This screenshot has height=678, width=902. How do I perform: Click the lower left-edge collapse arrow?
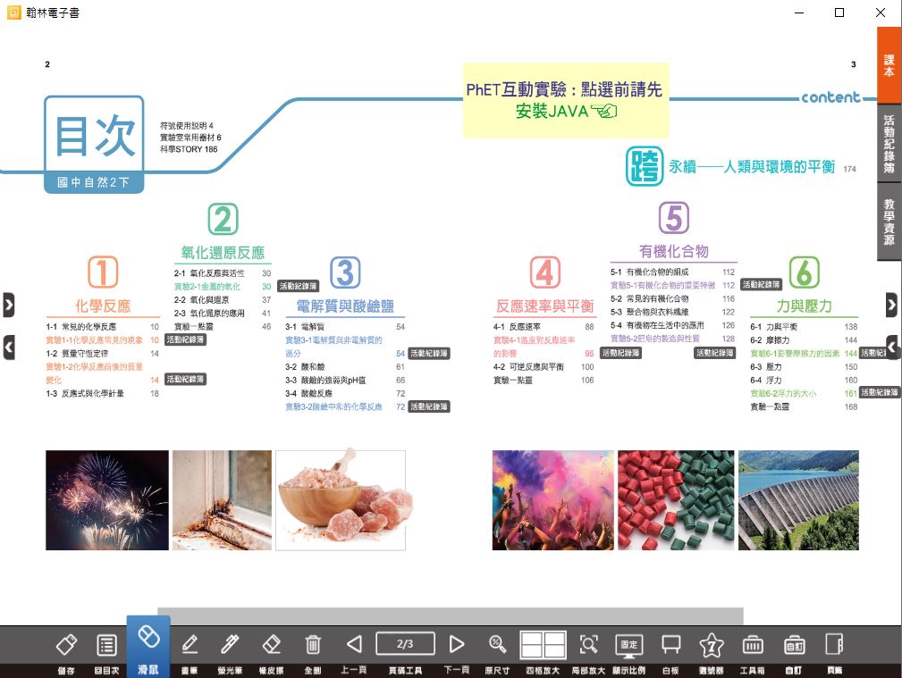tap(9, 347)
